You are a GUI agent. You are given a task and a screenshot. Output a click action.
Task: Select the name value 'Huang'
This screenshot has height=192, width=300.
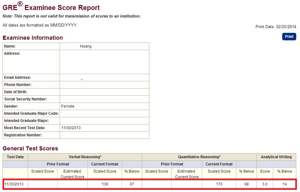[x=86, y=46]
